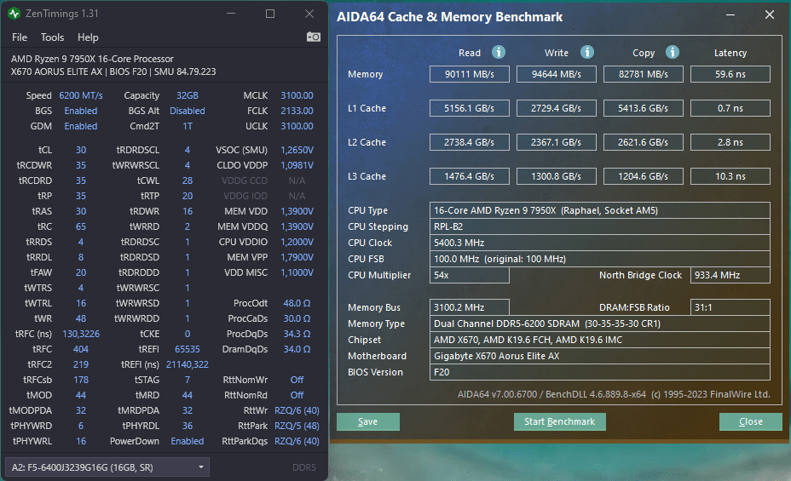Click the VSOC (SMU) value 1,2650V

coord(297,150)
